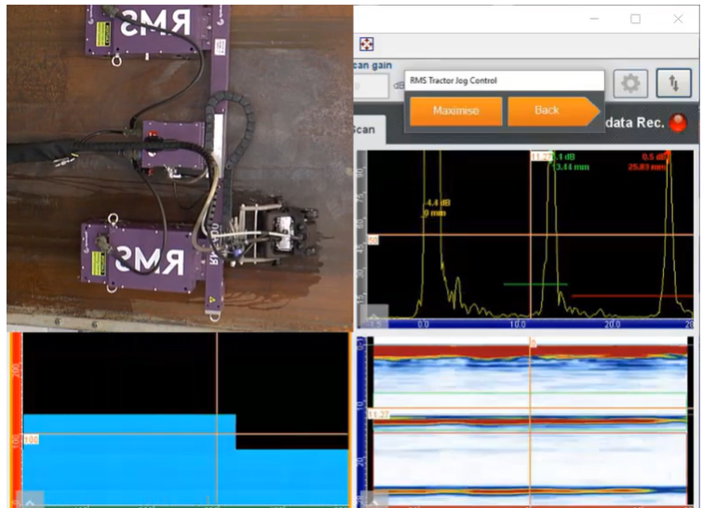Image resolution: width=703 pixels, height=508 pixels.
Task: Select the top 0 cursor marker in B-scan
Action: point(534,343)
